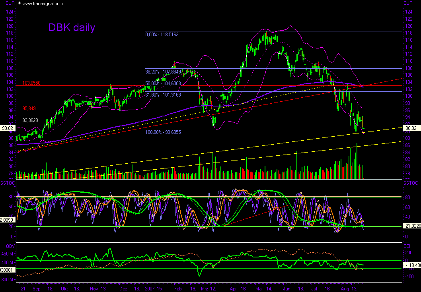The width and height of the screenshot is (421, 292).
Task: Click the 330801 OBV value tag
Action: pyautogui.click(x=6, y=270)
